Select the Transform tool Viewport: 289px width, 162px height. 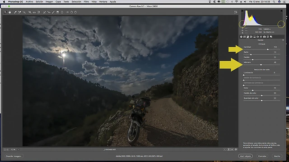tap(39, 12)
